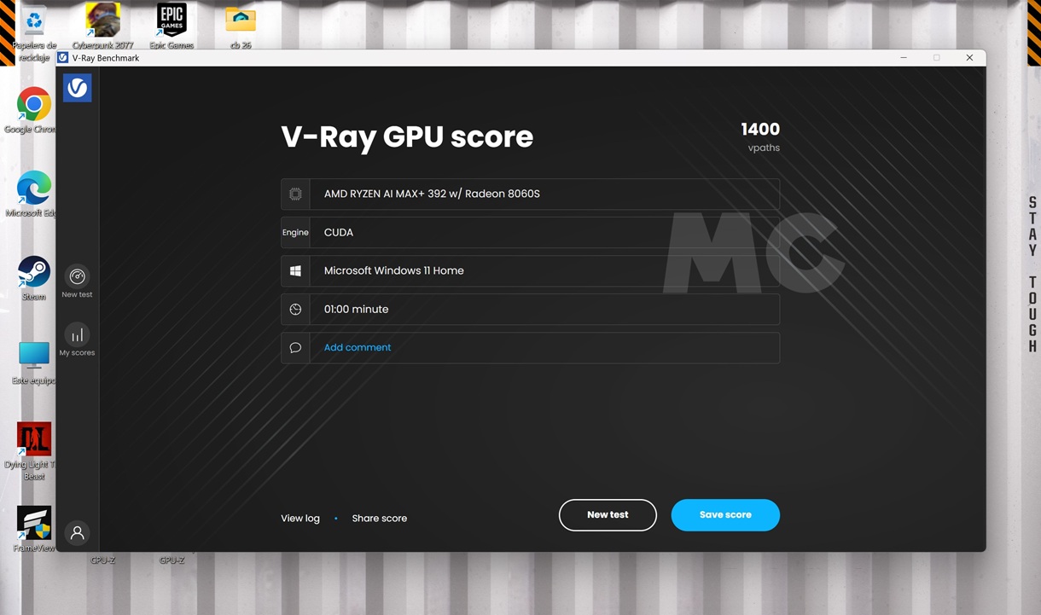Screen dimensions: 1041x615
Task: Select the Microsoft Edge desktop icon
Action: coord(33,190)
